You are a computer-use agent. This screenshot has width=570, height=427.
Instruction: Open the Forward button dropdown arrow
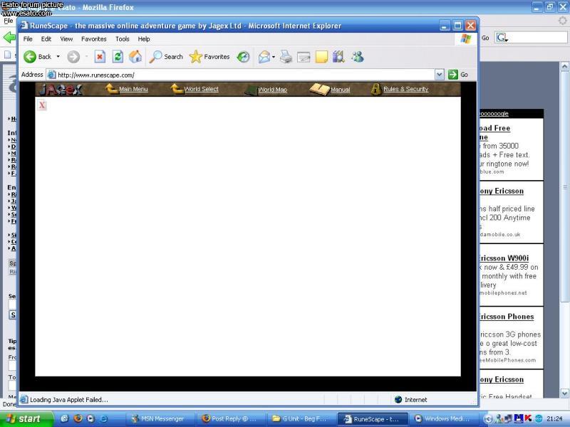point(86,57)
